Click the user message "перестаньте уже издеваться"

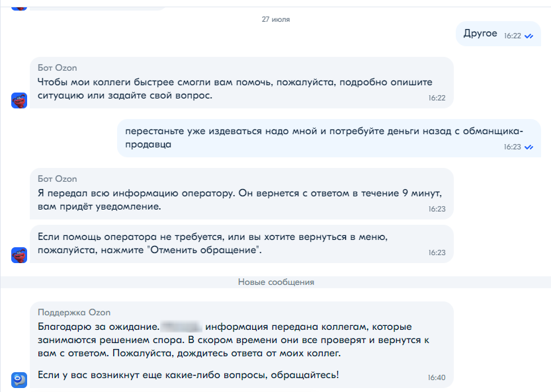pos(329,138)
